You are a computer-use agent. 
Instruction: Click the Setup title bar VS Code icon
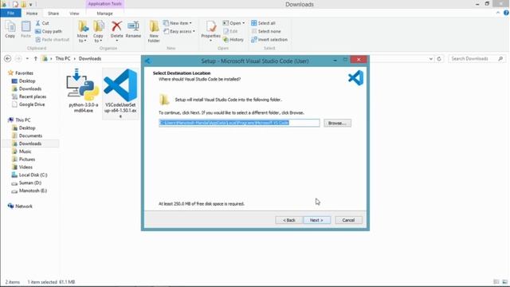[x=147, y=61]
